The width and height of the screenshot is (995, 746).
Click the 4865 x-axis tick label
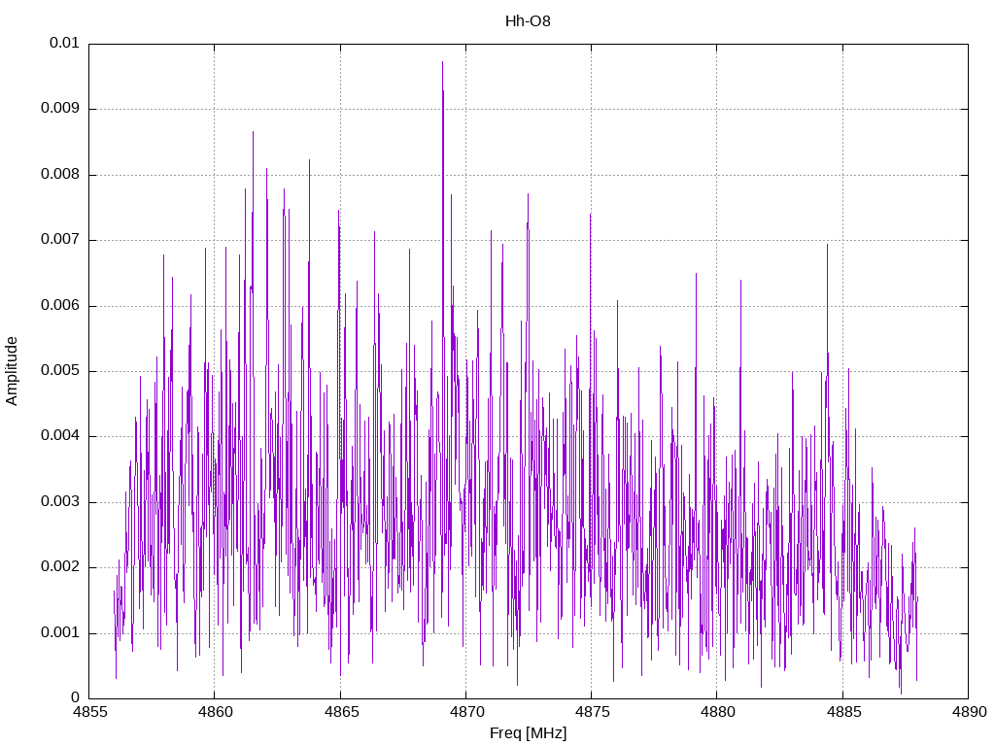point(341,712)
